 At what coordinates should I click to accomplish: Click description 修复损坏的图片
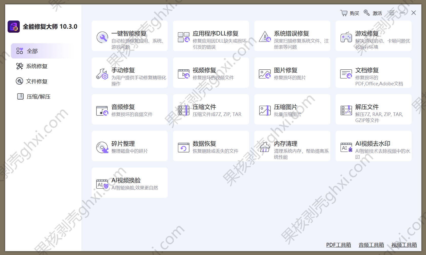click(x=290, y=78)
